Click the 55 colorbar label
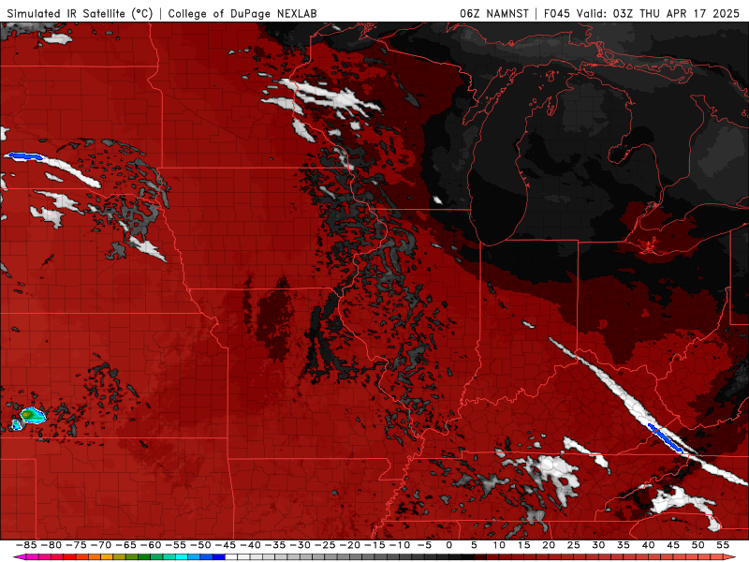Image resolution: width=749 pixels, height=562 pixels. coord(723,545)
